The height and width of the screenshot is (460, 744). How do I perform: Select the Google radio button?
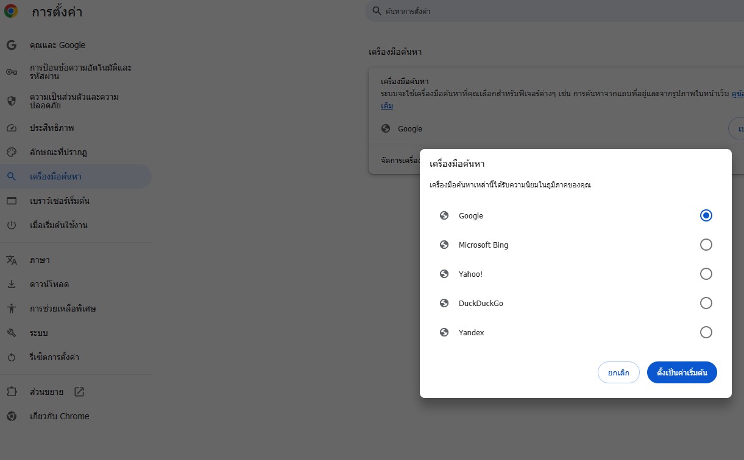point(706,215)
